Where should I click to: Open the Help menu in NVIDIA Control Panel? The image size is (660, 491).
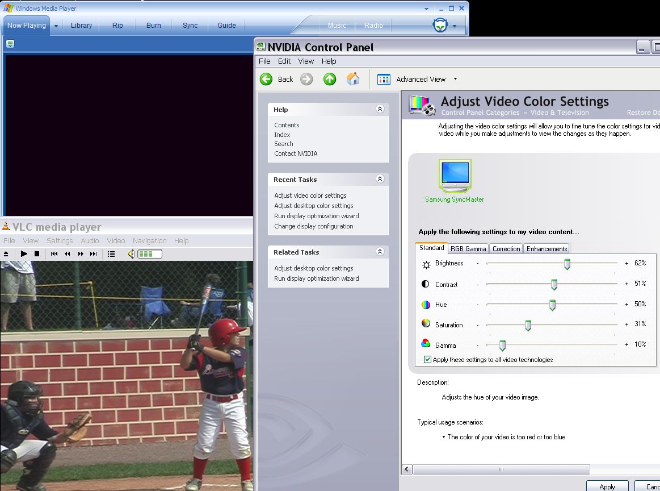pos(329,61)
